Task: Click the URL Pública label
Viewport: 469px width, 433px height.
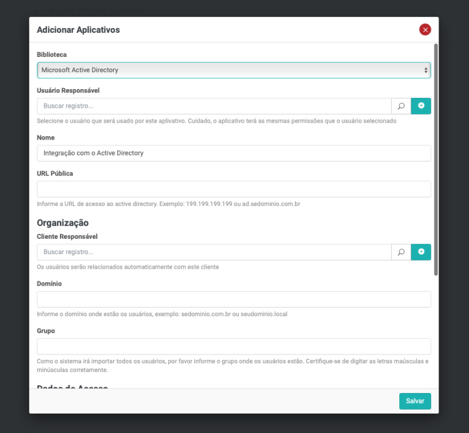Action: [55, 173]
